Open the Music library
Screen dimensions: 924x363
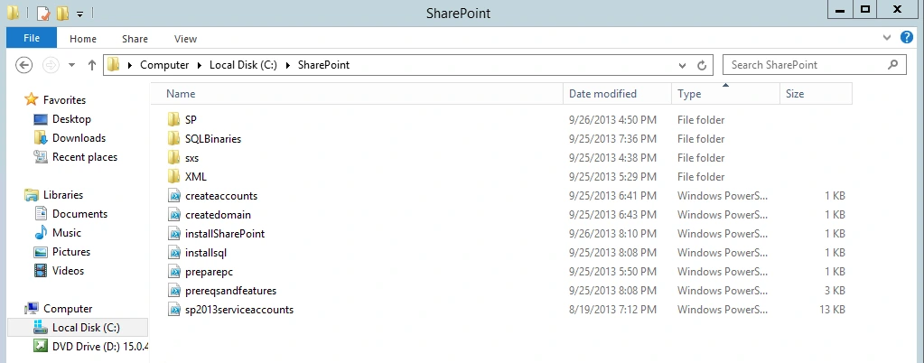[x=67, y=233]
